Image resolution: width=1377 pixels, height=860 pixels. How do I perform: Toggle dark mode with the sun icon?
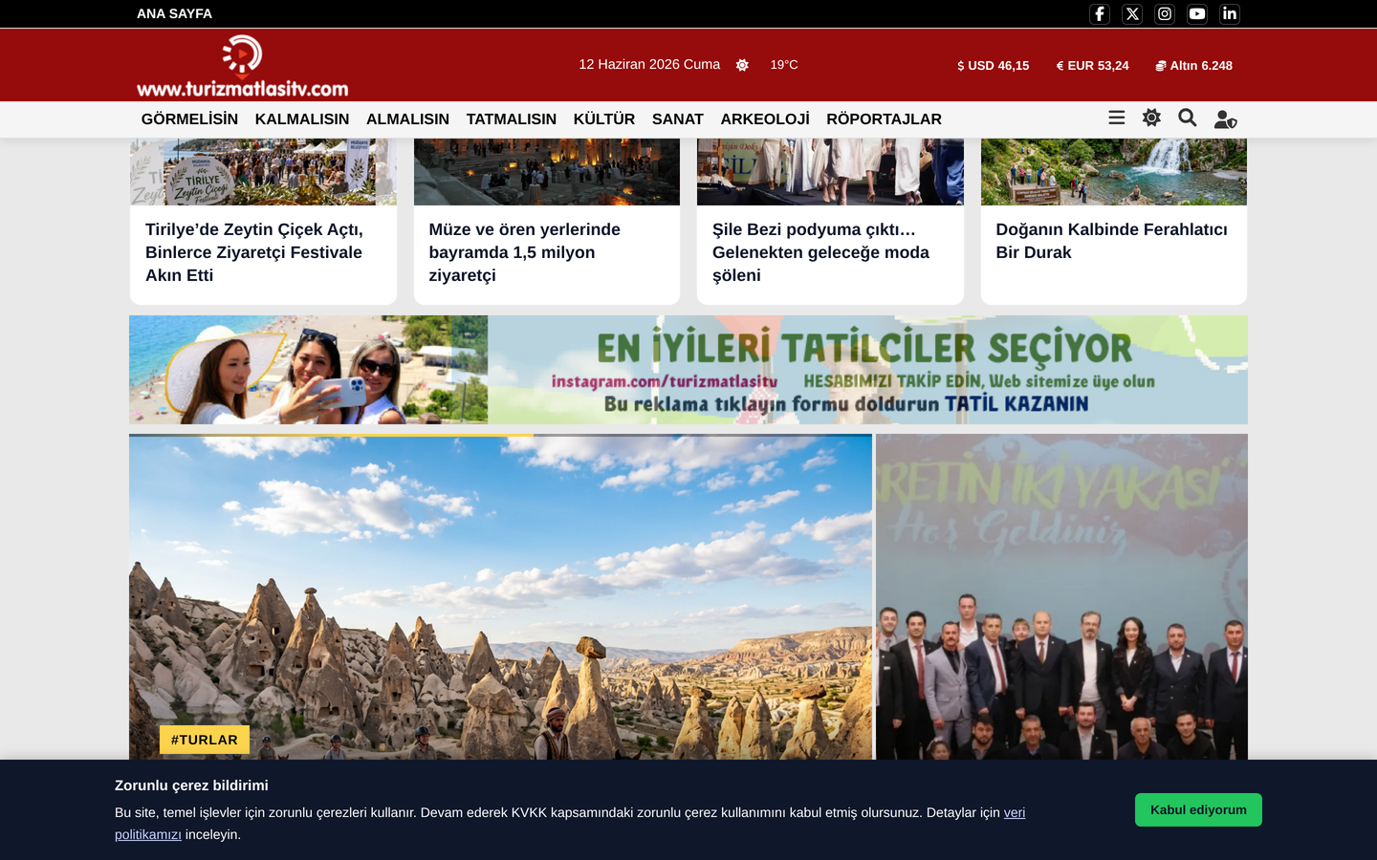point(1151,118)
